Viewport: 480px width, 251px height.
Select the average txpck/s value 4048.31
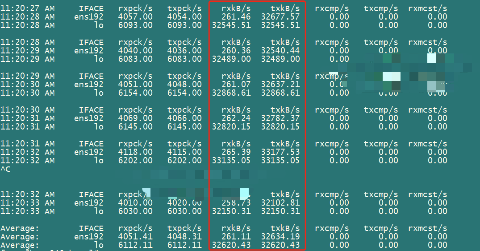point(184,237)
